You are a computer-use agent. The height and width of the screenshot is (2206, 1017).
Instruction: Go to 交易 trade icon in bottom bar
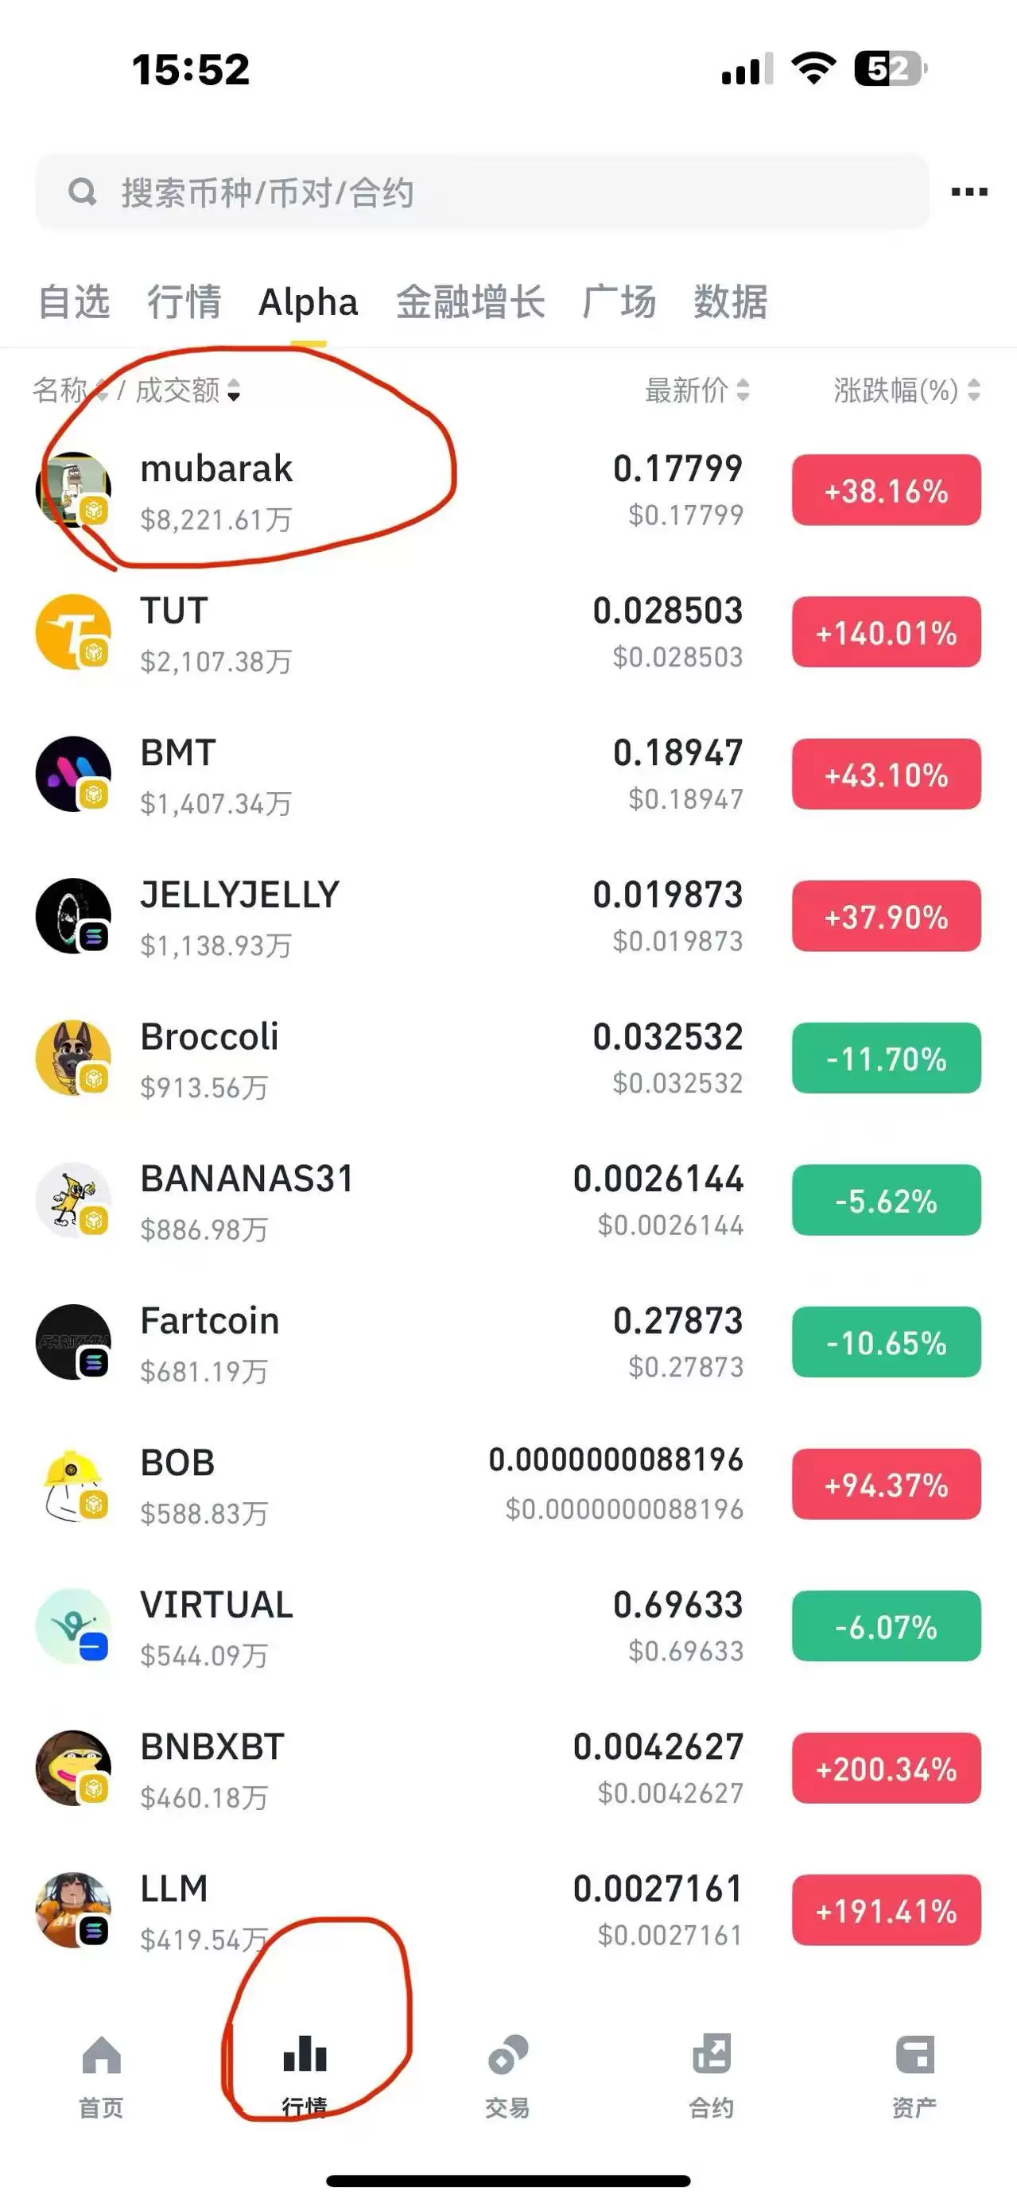click(507, 2055)
